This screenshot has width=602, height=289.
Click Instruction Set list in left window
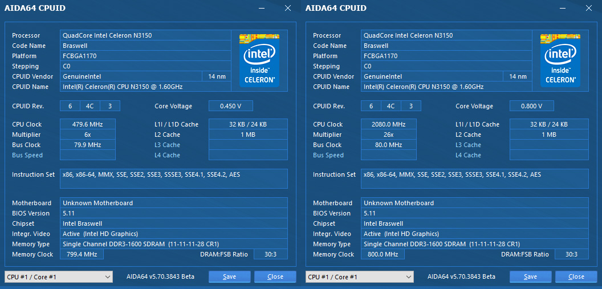[174, 178]
